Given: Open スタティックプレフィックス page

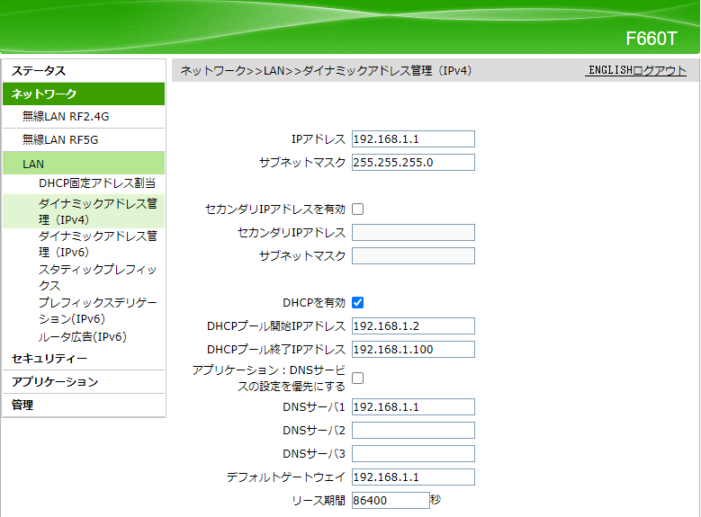Looking at the screenshot, I should coord(98,277).
